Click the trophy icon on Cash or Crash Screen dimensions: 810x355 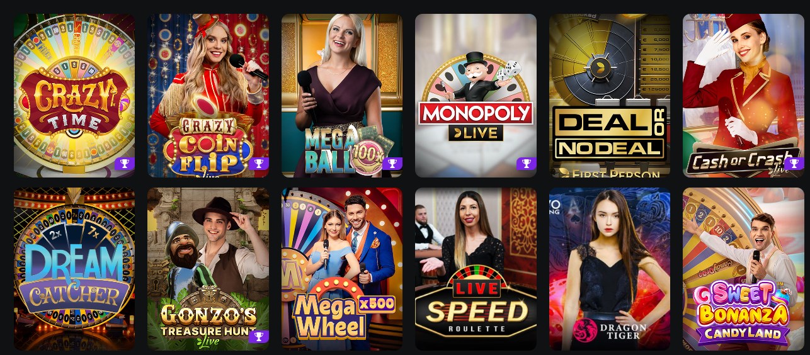794,164
